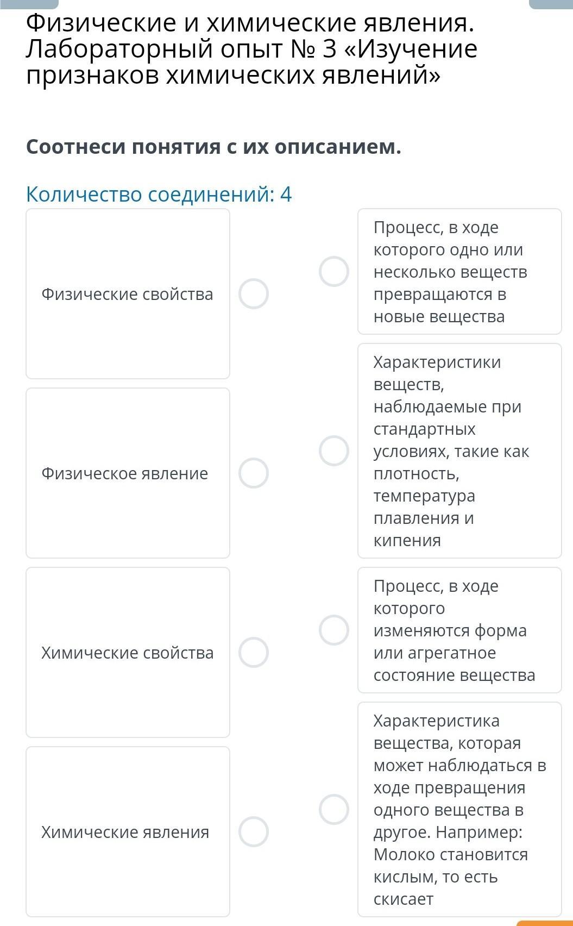573x926 pixels.
Task: Click the Количество соединений: 4 label
Action: tap(159, 194)
